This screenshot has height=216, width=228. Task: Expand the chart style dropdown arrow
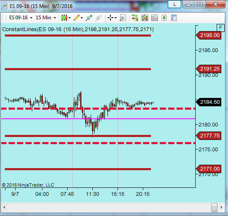[x=70, y=18]
